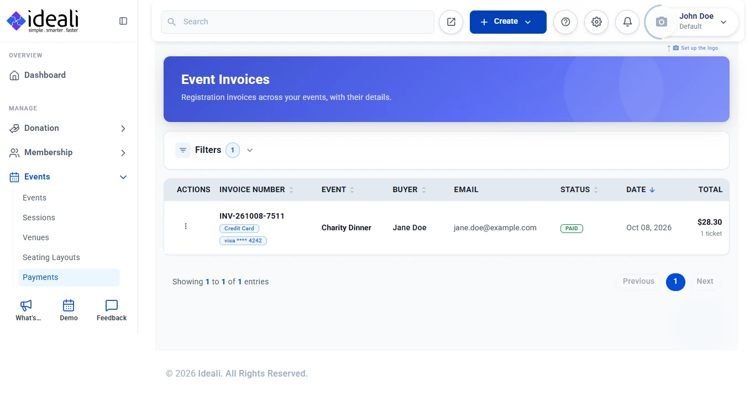The height and width of the screenshot is (397, 755).
Task: Open Venues submenu item
Action: tap(36, 237)
